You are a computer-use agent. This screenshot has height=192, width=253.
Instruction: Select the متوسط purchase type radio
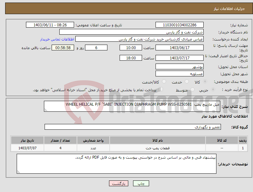coord(192,90)
